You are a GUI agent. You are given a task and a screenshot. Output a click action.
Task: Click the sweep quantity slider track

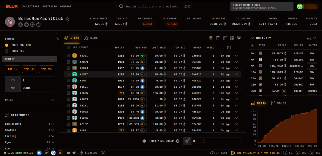(221, 141)
